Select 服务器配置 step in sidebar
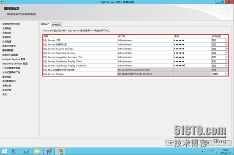This screenshot has width=234, height=155. point(8,50)
